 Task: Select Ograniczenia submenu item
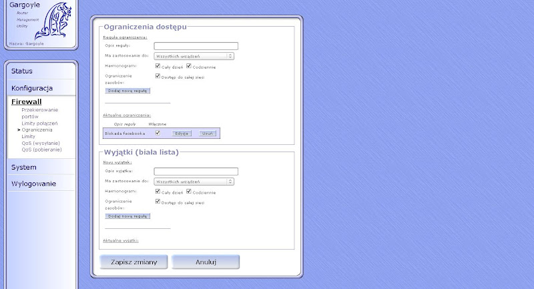(37, 129)
